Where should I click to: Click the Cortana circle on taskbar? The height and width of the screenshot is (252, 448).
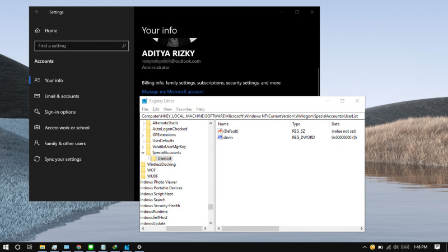[17, 247]
